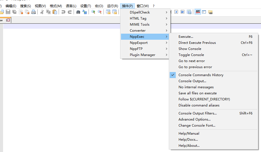The width and height of the screenshot is (261, 152).
Task: Open Help/Docs... entry
Action: point(214,140)
